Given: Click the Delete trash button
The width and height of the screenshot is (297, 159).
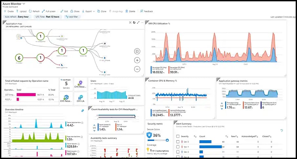Looking at the screenshot, I should (x=130, y=11).
